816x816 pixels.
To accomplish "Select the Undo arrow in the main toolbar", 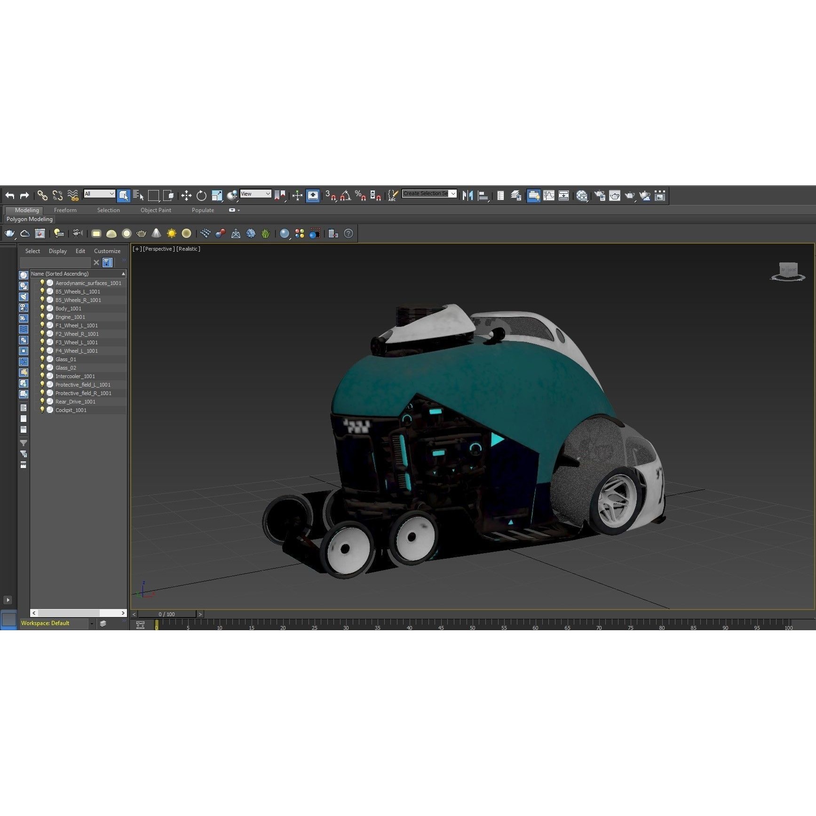I will point(9,196).
